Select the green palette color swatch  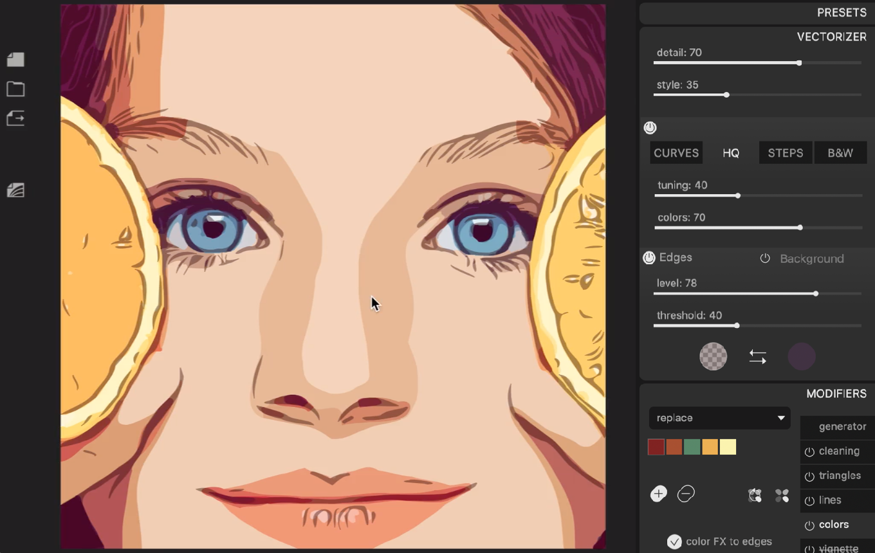point(692,448)
